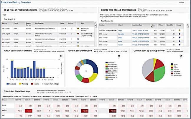Click the status icon in the 4th Largest row
This screenshot has height=119, width=191.
coord(78,43)
